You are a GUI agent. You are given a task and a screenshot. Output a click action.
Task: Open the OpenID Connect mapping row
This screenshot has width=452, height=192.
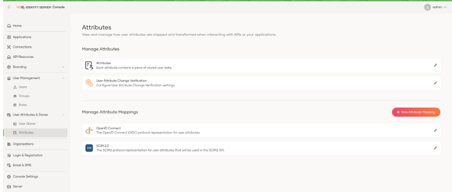click(261, 131)
